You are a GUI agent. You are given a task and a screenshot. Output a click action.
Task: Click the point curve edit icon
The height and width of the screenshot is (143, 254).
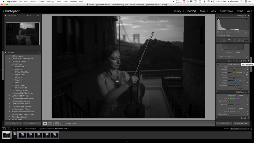click(247, 57)
